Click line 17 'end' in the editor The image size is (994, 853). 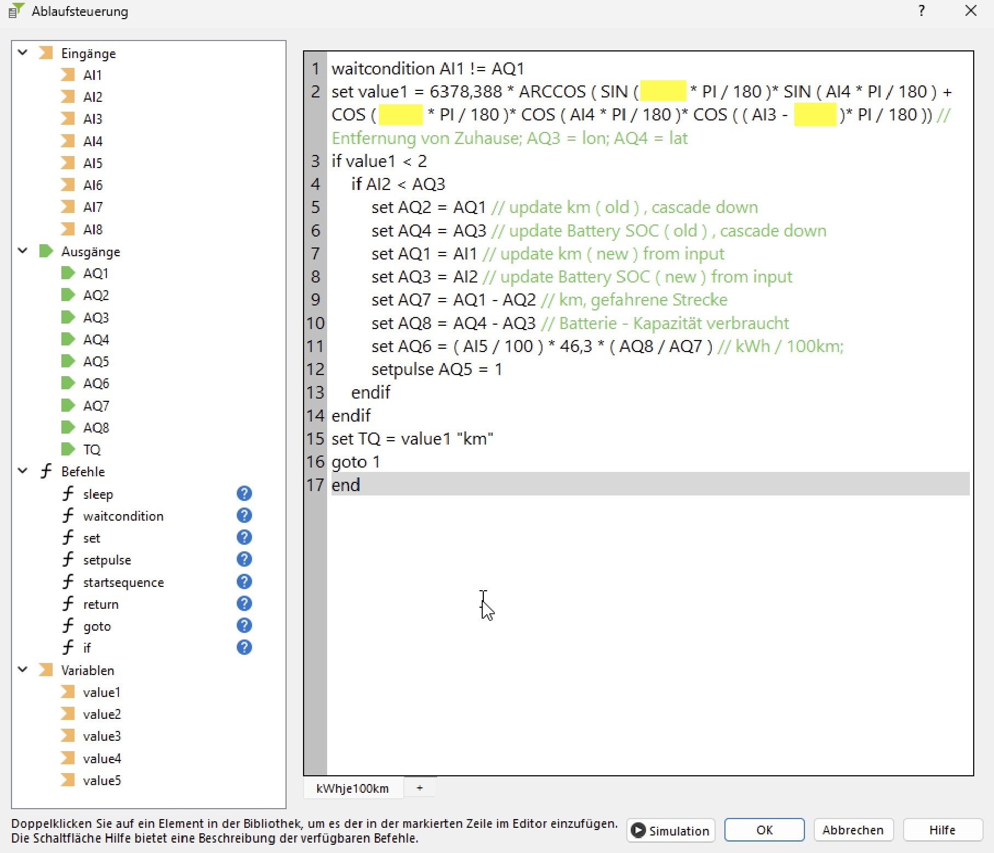[346, 485]
